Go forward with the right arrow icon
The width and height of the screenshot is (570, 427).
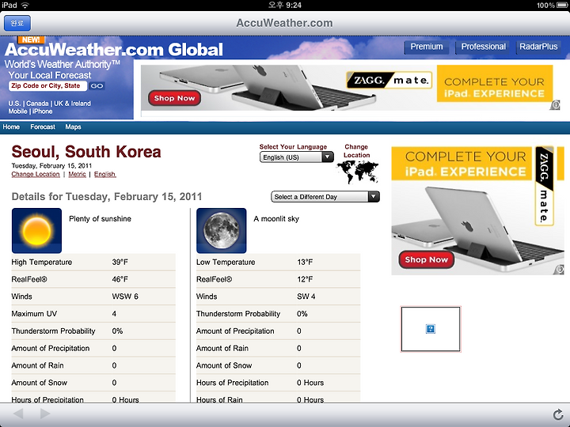click(45, 414)
